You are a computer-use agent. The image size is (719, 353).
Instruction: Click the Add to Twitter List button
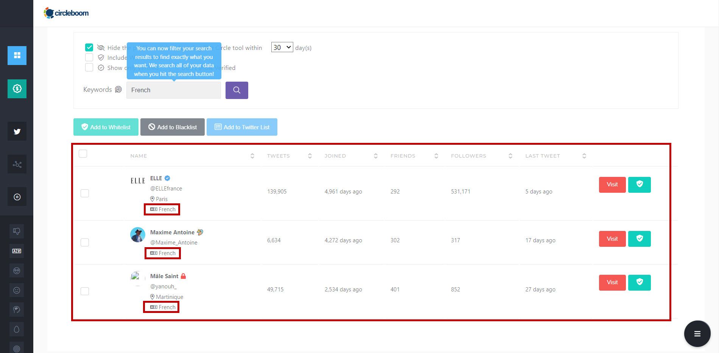(x=242, y=127)
